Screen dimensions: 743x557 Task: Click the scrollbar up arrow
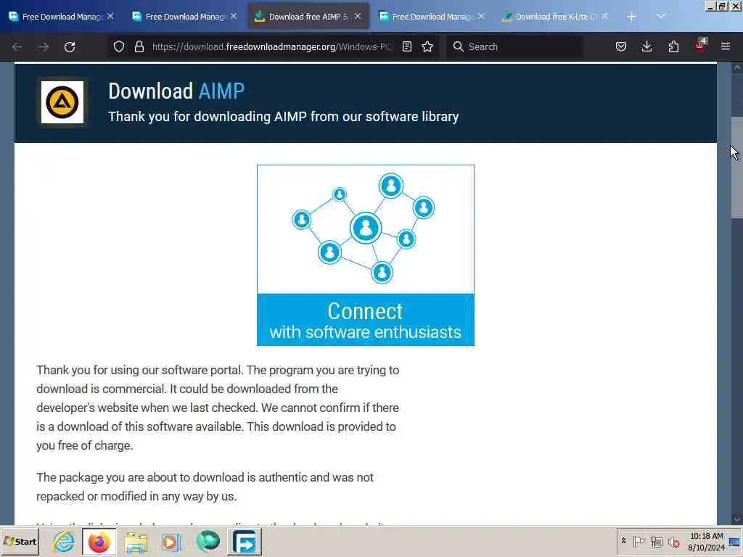[736, 67]
